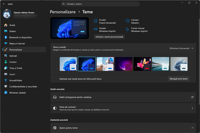Image resolution: width=200 pixels, height=133 pixels.
Task: Select the lake landscape teal theme
Action: 160,64
